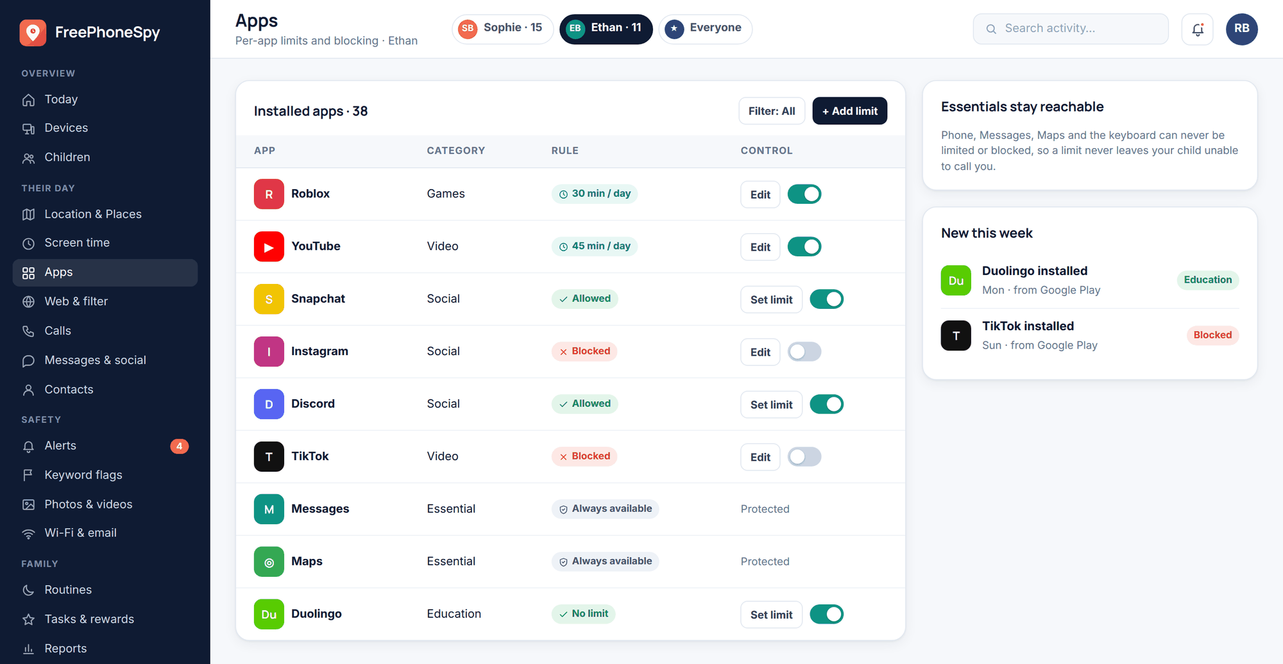Click the FreePhoneSpy logo icon

tap(33, 33)
